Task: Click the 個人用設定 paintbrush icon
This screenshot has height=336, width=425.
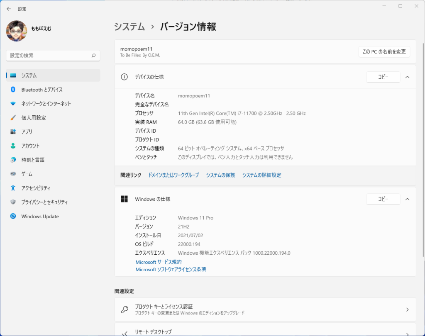Action: pos(13,118)
